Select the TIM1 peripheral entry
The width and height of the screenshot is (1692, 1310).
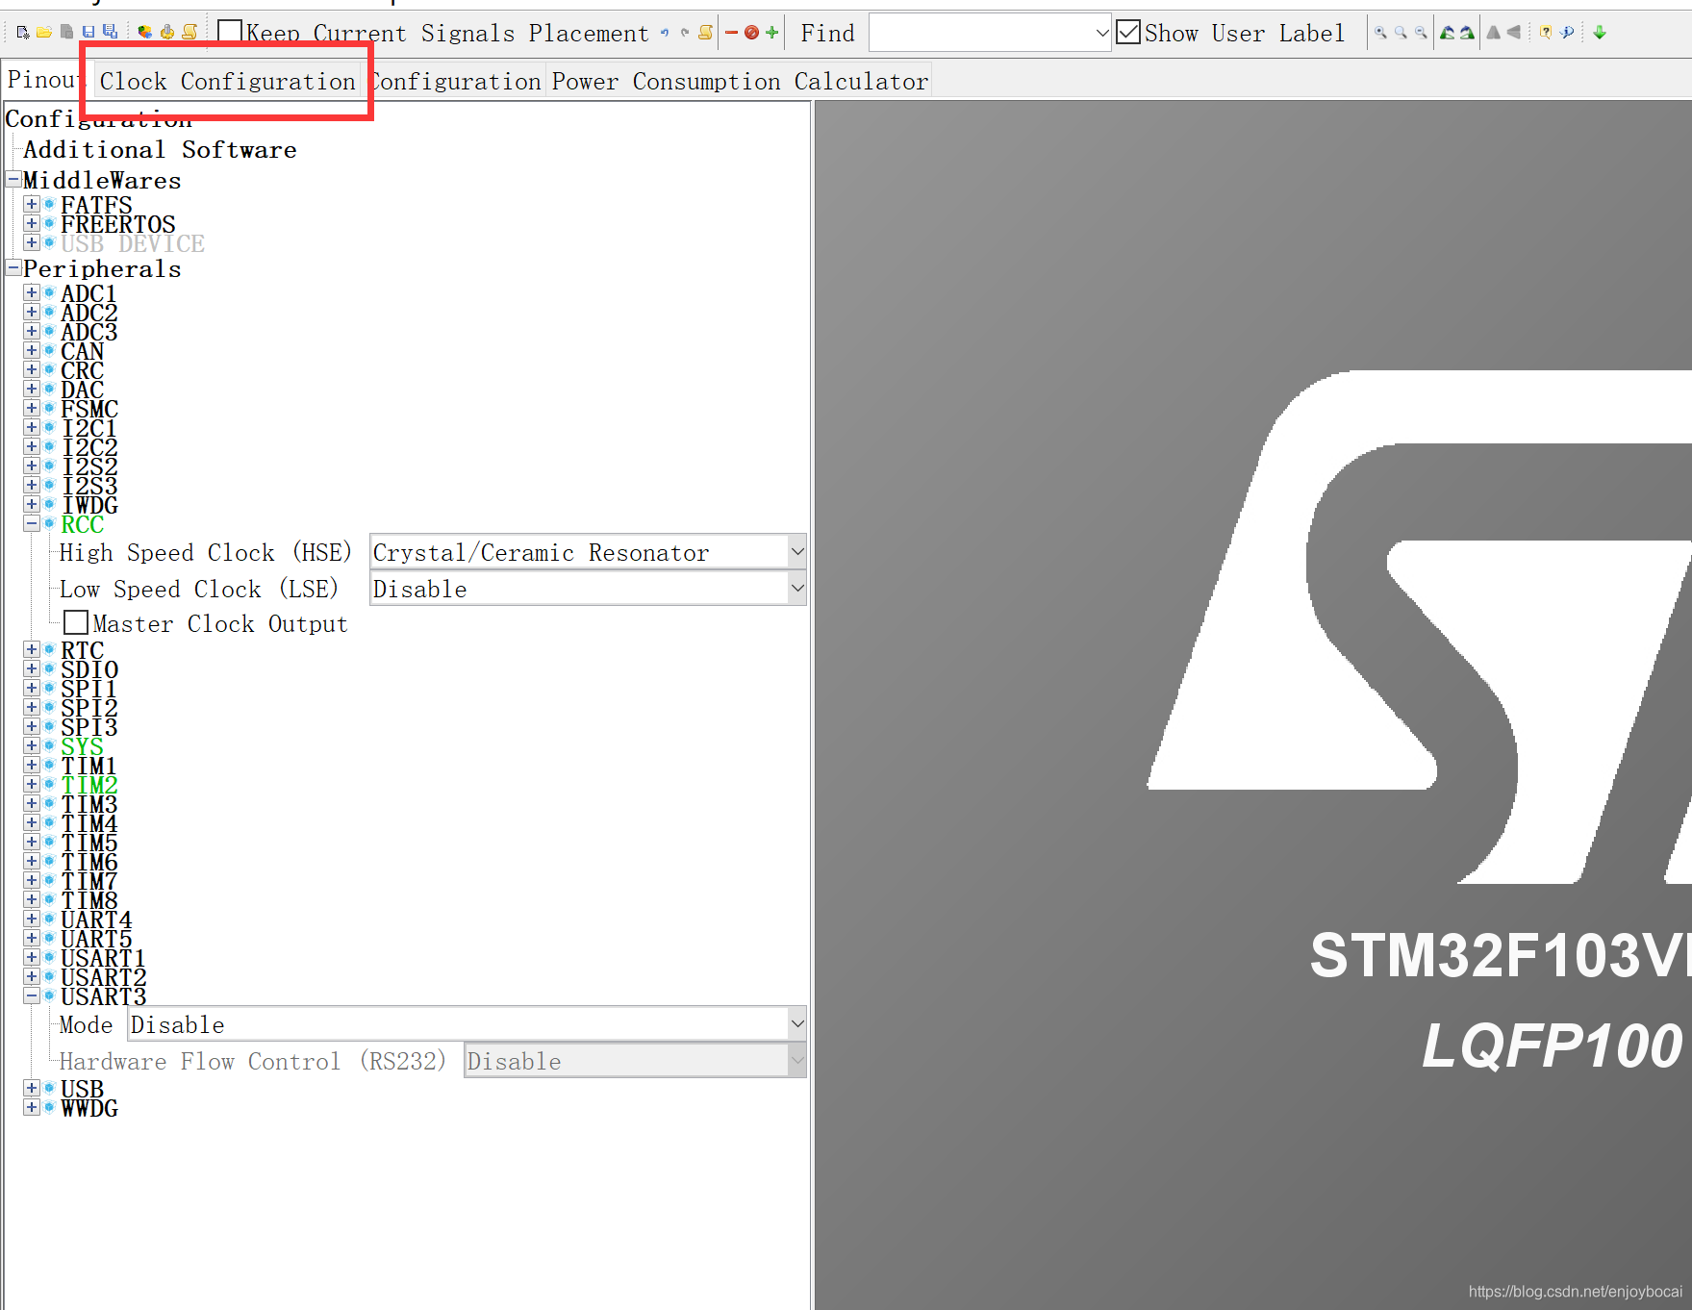(88, 766)
